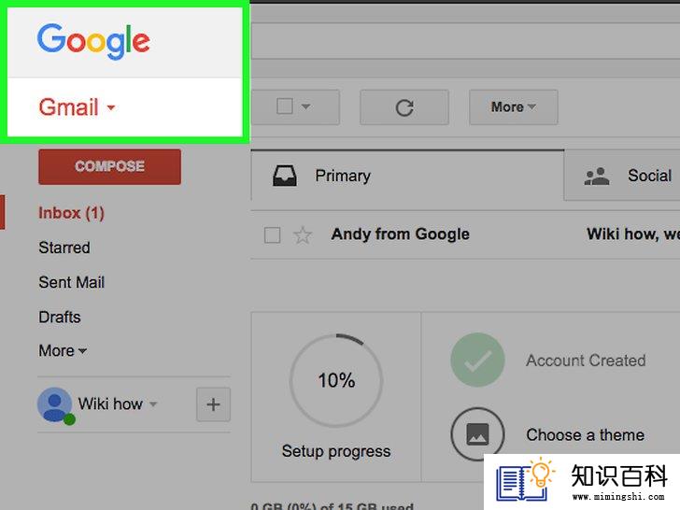The image size is (680, 510).
Task: Click the 10% setup progress circle
Action: point(336,380)
